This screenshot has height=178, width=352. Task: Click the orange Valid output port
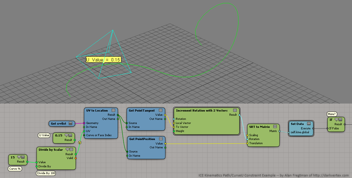(76, 158)
